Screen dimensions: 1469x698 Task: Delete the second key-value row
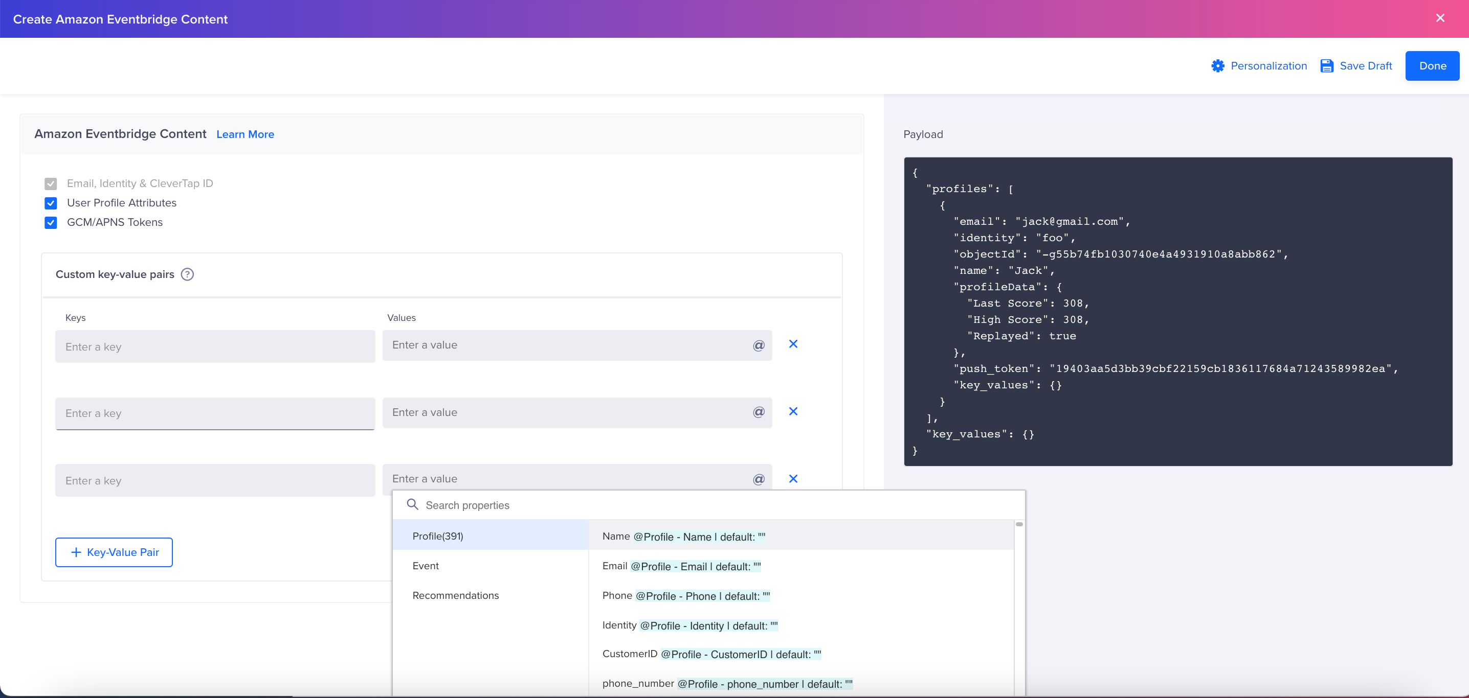pyautogui.click(x=793, y=411)
